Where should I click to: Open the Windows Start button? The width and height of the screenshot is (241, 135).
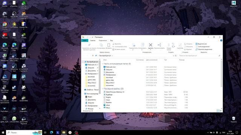click(3, 132)
